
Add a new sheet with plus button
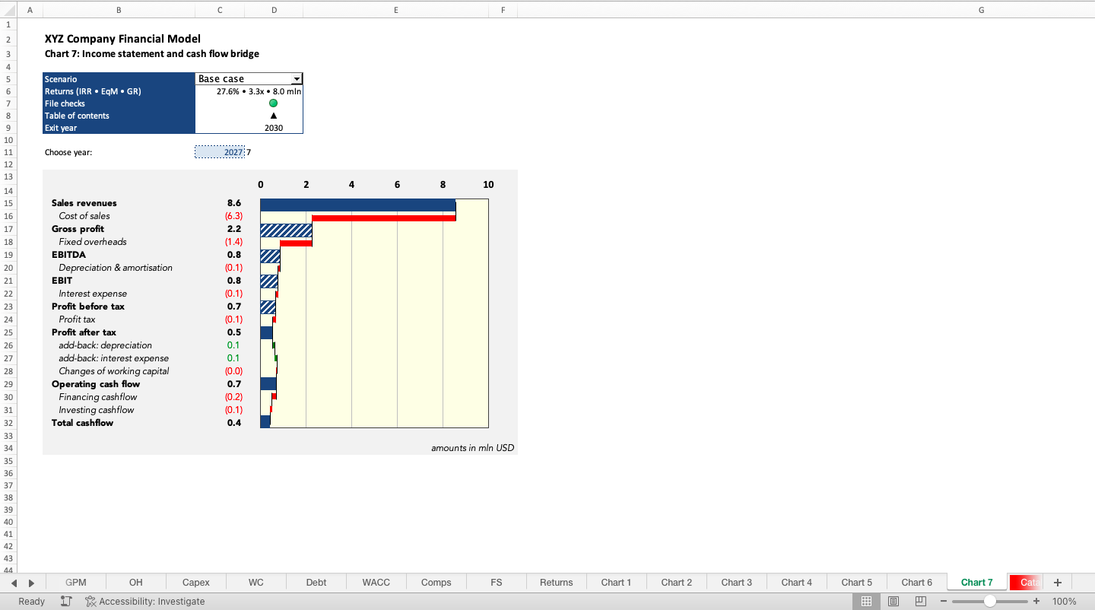click(1058, 583)
